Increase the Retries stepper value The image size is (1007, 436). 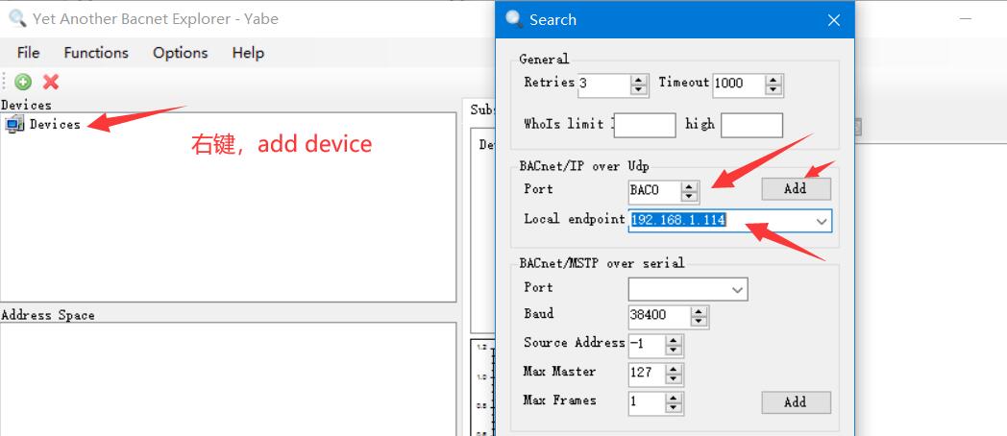click(x=638, y=80)
